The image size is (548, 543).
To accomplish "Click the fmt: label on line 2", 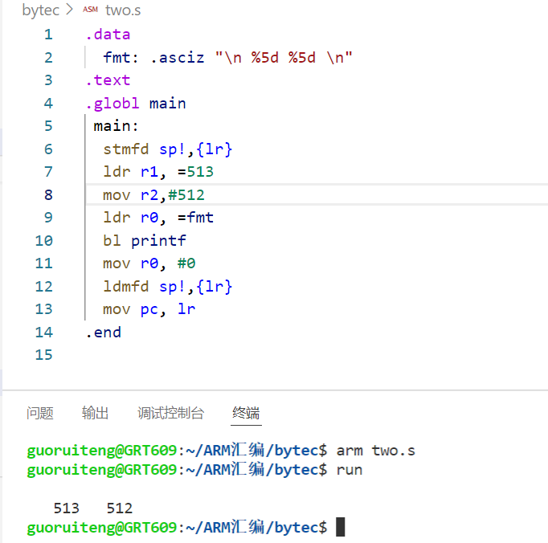I will click(x=121, y=57).
